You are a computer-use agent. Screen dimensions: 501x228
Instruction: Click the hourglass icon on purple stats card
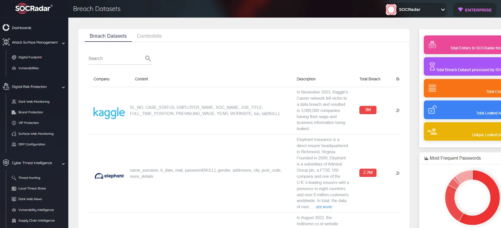click(432, 66)
